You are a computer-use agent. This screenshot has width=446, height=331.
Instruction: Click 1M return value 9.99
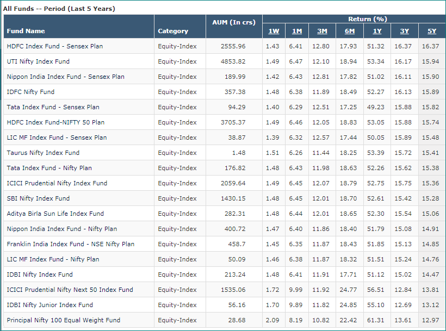(295, 290)
